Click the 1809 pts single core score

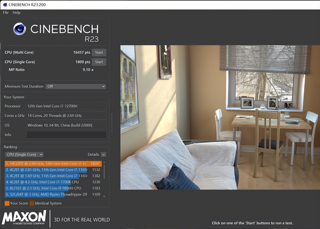[83, 62]
